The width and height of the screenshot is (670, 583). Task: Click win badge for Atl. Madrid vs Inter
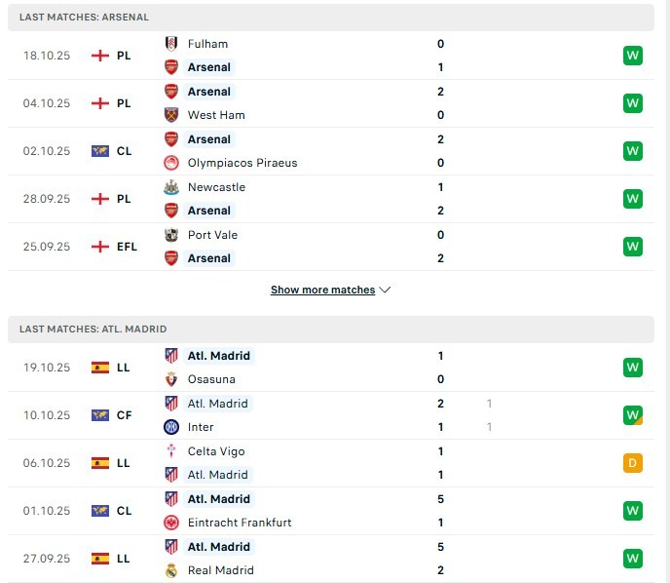click(633, 415)
